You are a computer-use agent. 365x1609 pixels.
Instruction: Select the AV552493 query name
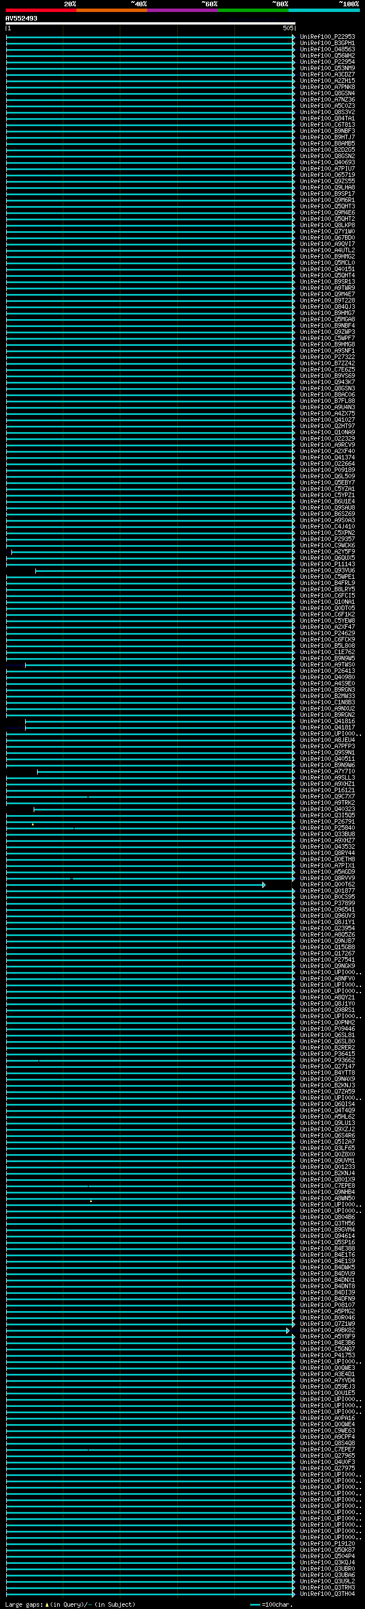tap(21, 18)
